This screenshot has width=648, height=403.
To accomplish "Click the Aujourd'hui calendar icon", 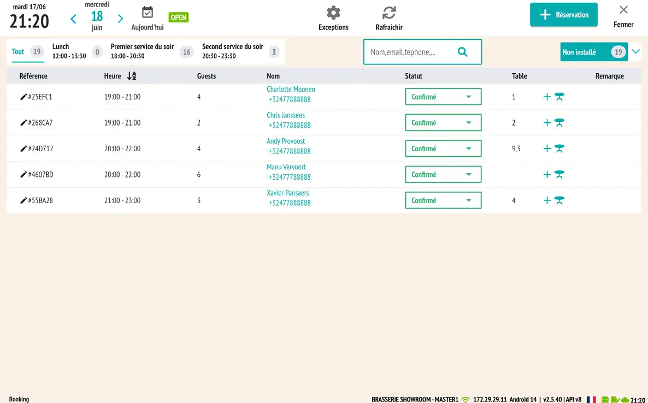I will click(148, 13).
